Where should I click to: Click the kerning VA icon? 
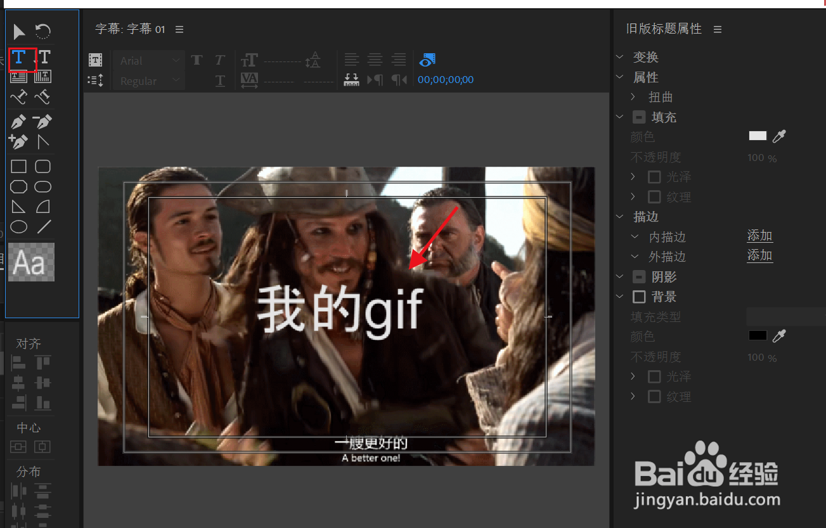(249, 80)
